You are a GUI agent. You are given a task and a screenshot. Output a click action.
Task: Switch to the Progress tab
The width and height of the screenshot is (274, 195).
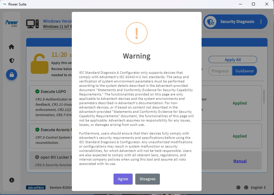[x=220, y=71]
